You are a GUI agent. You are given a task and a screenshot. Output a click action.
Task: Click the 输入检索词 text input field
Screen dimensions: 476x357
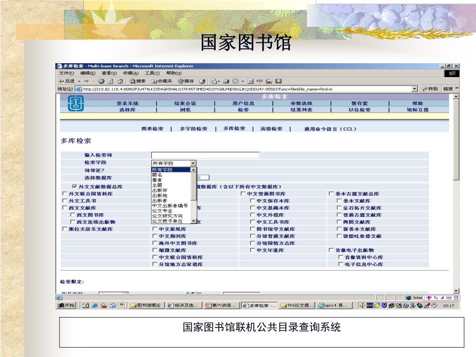point(205,155)
